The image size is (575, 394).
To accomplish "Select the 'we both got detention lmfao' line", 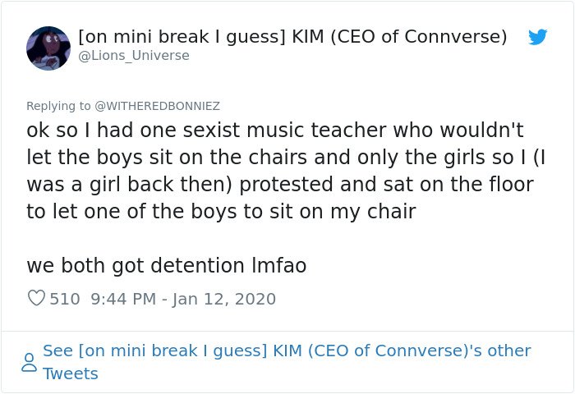I will point(167,265).
